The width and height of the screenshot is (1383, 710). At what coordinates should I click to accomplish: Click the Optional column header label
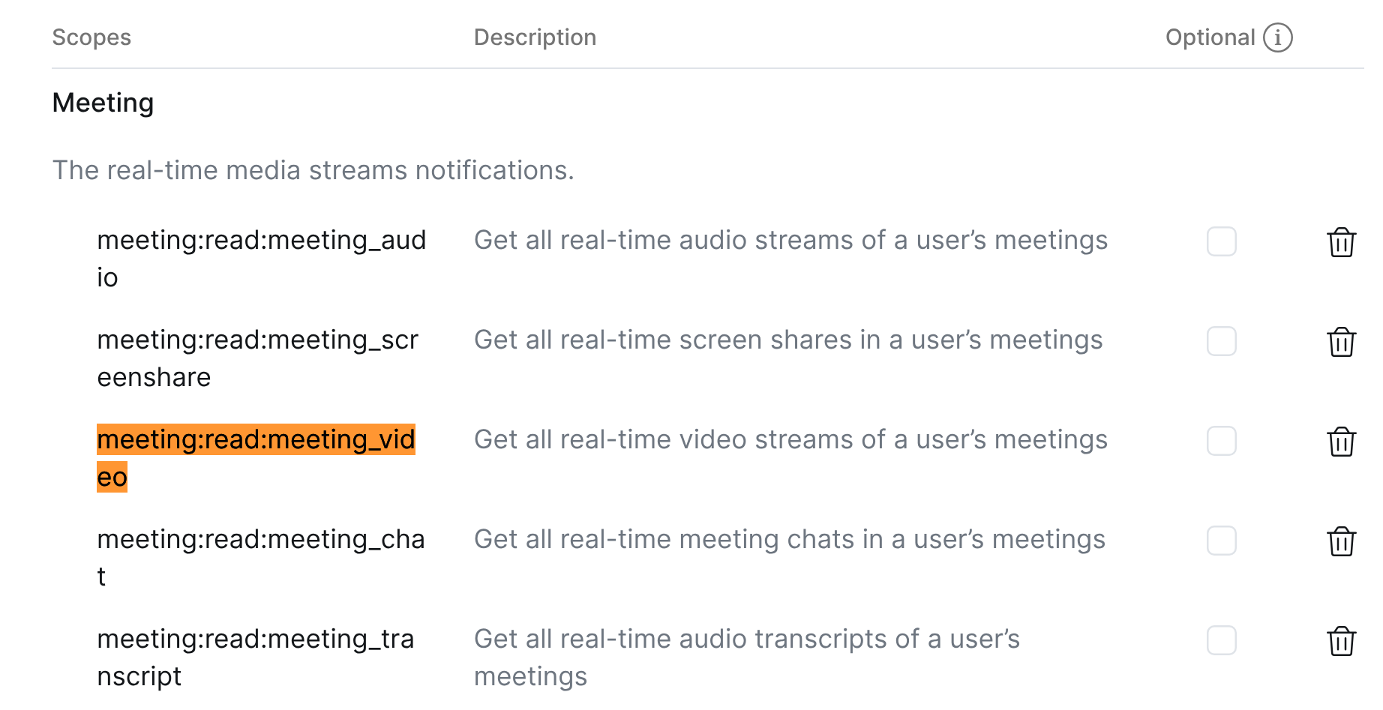pos(1209,37)
